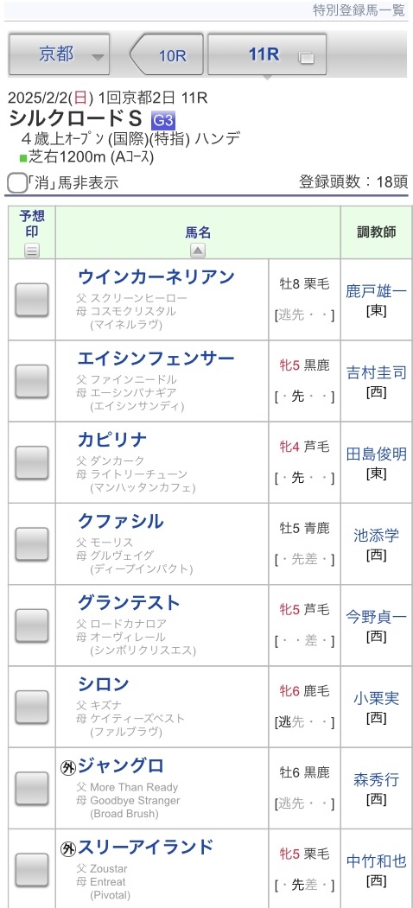This screenshot has width=413, height=908.
Task: Toggle 「消」馬非表示 checkbox
Action: tap(16, 182)
